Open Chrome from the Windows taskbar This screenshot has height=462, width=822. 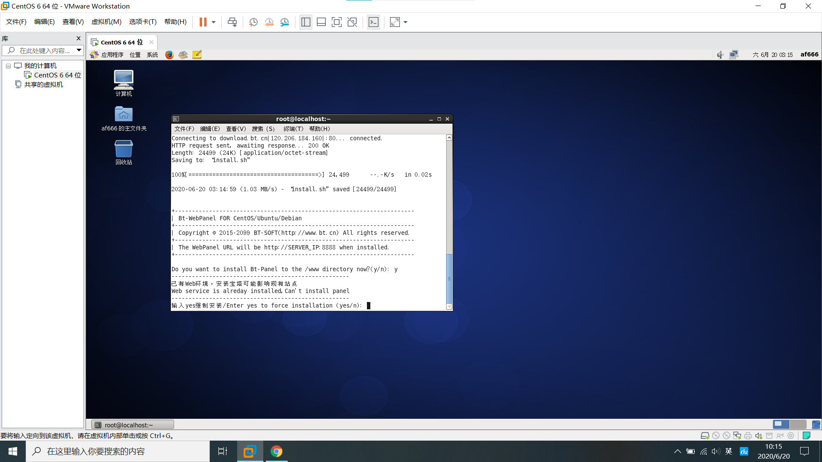(277, 451)
